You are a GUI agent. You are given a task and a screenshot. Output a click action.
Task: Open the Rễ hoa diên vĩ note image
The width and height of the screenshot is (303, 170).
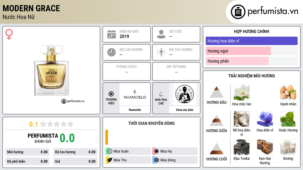241,119
